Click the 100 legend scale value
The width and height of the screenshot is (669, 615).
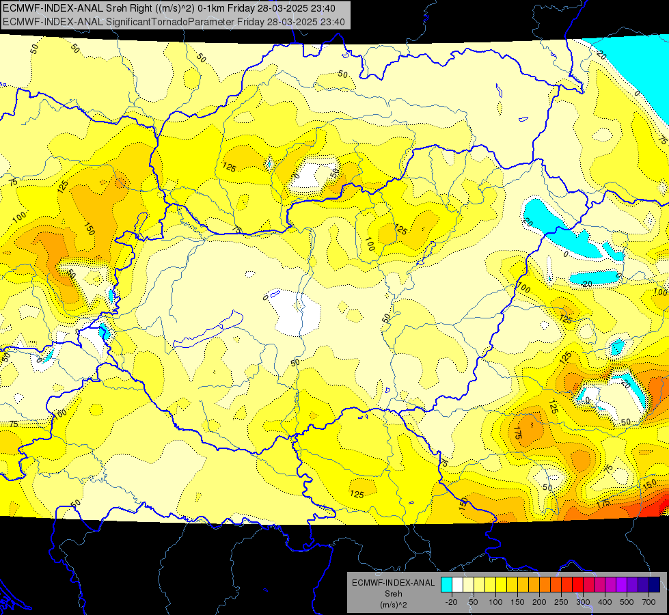pyautogui.click(x=495, y=602)
